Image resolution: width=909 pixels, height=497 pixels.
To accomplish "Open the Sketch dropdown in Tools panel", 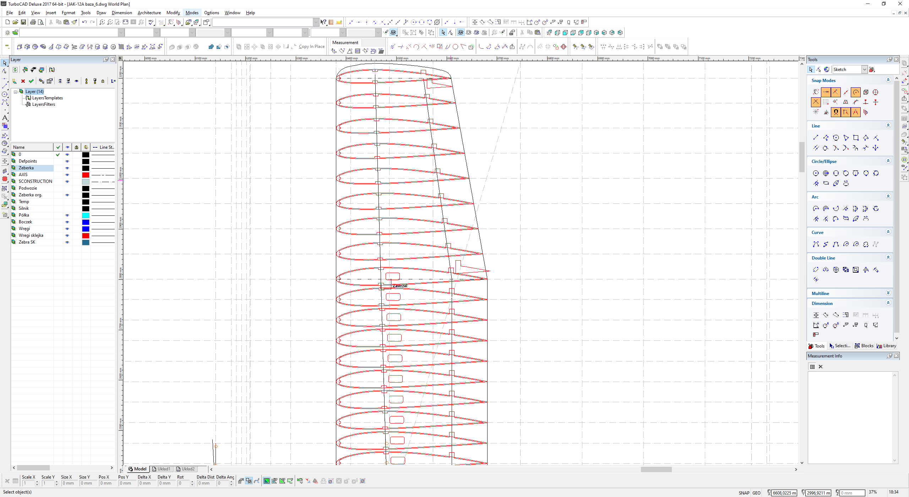I will tap(865, 70).
